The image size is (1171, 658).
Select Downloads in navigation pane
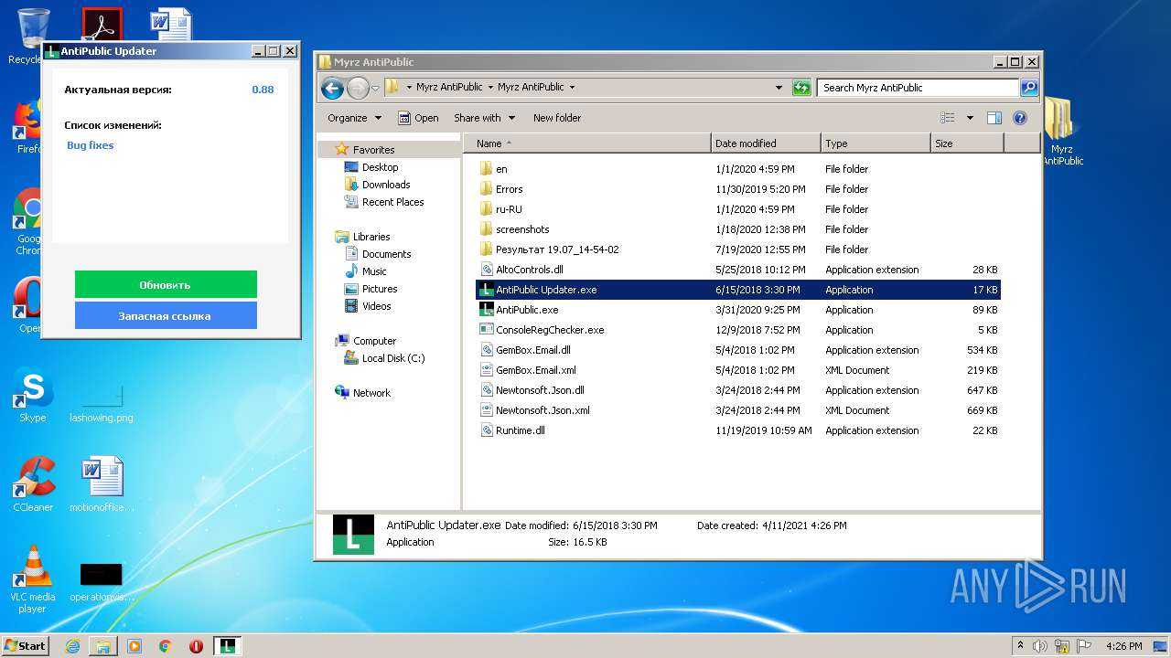(x=386, y=185)
